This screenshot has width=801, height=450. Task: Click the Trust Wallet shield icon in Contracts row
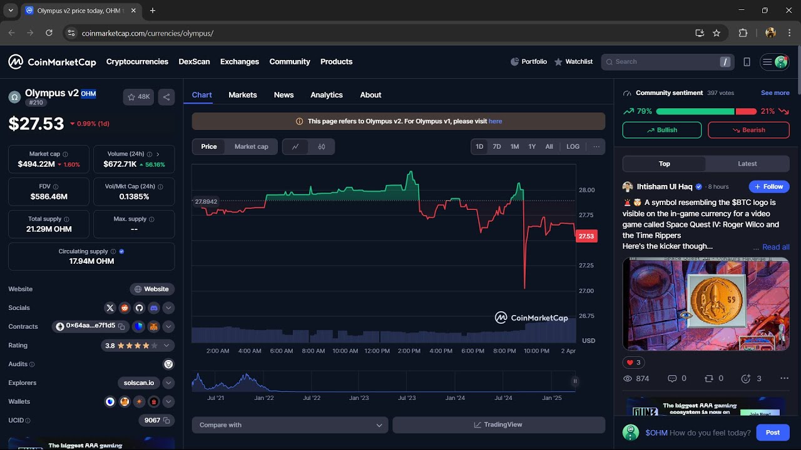tap(138, 326)
